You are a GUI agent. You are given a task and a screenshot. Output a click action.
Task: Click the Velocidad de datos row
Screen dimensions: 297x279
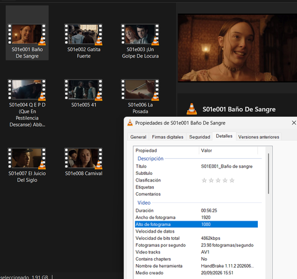pyautogui.click(x=196, y=231)
